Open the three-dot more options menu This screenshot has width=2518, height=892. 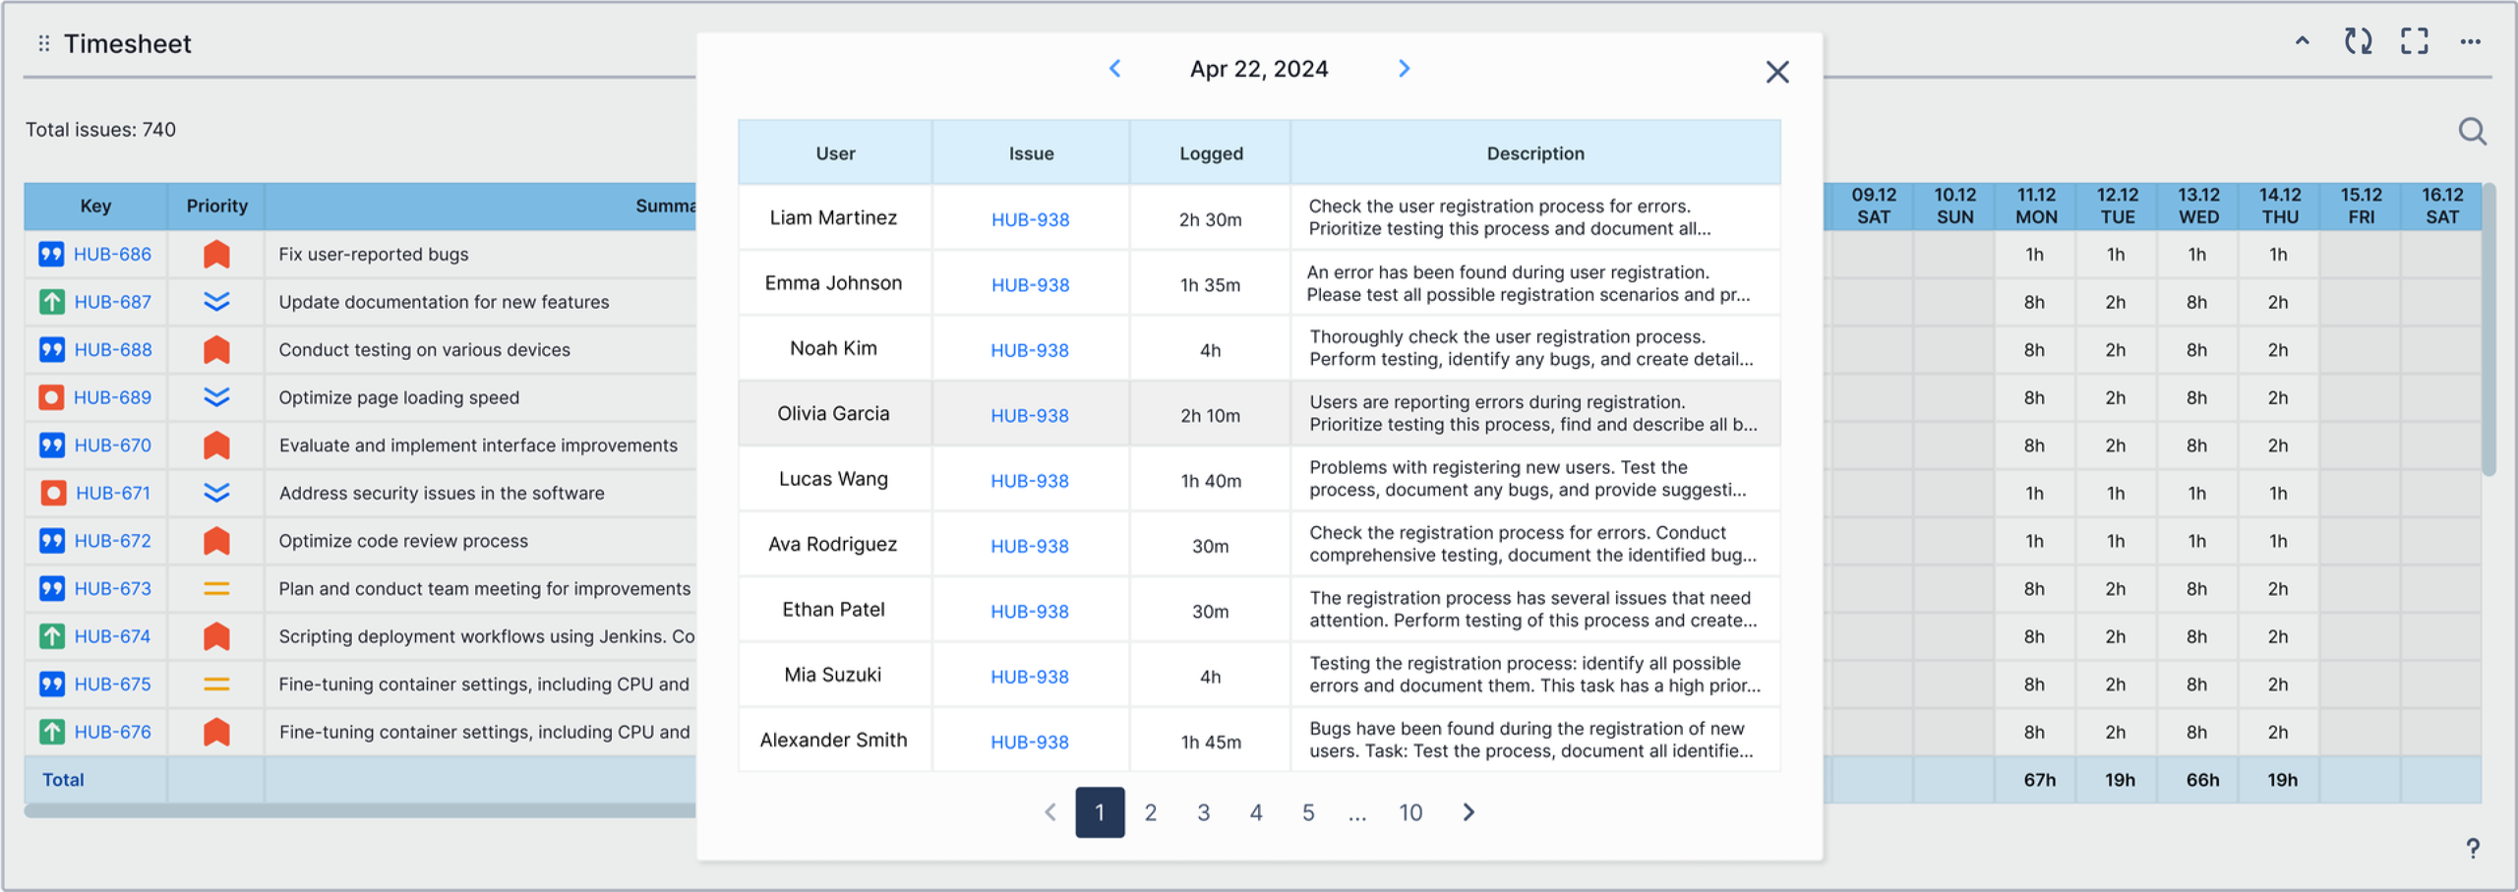click(2470, 41)
